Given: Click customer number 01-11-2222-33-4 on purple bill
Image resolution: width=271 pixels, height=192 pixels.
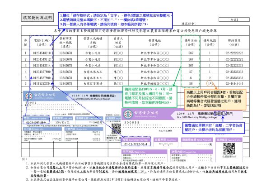Looking at the screenshot, I should click(136, 144).
